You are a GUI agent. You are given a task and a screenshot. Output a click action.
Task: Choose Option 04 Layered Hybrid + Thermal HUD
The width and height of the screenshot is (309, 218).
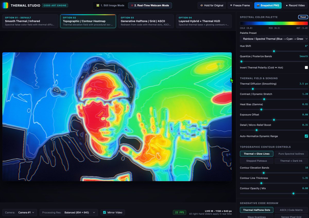[204, 21]
